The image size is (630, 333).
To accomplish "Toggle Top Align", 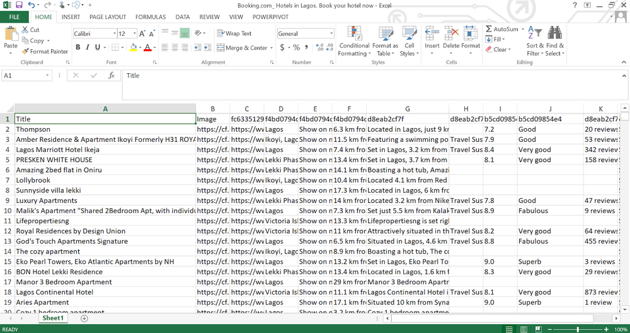I will coord(164,33).
